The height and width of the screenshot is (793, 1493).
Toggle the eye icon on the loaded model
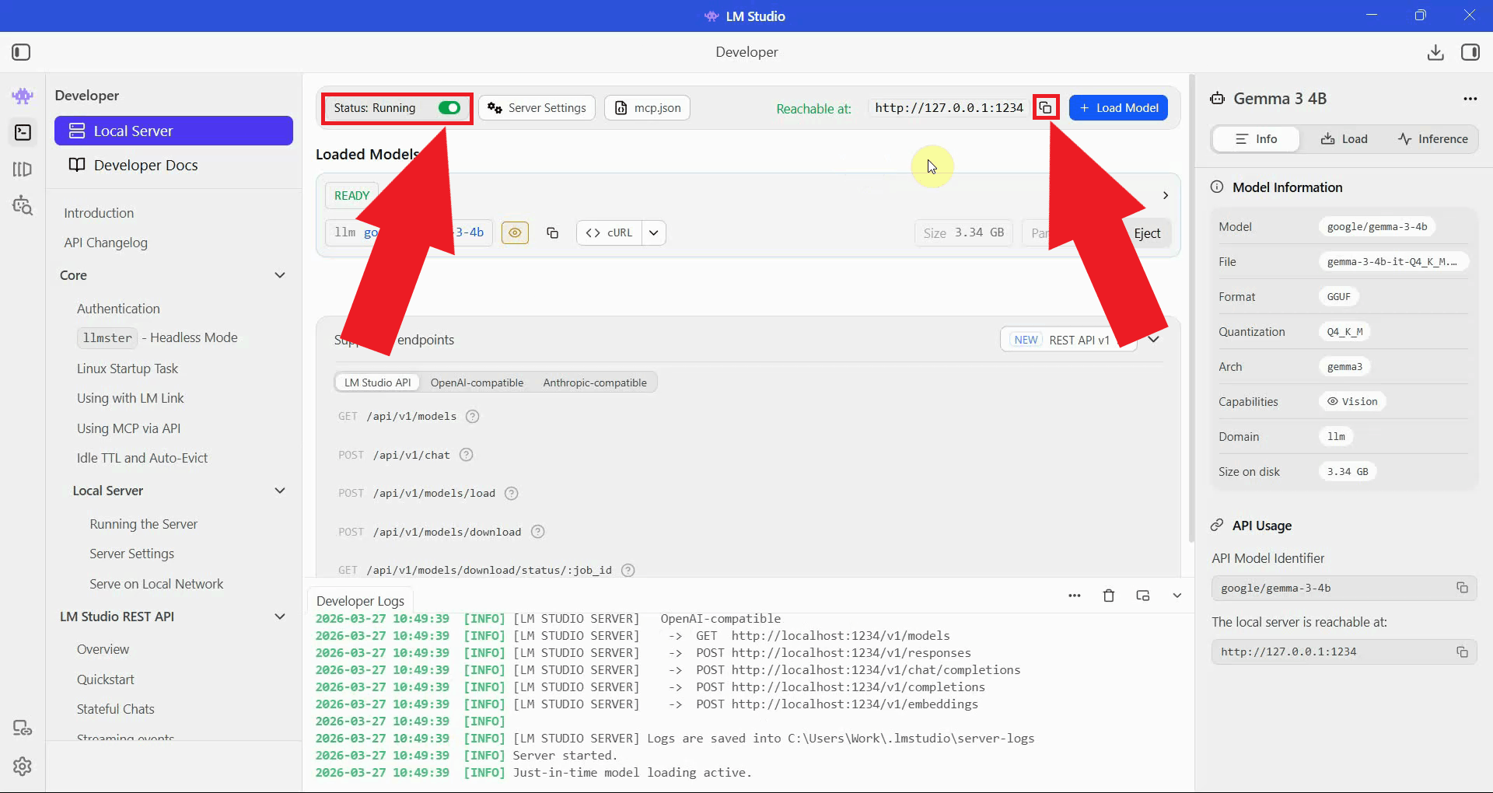(515, 232)
